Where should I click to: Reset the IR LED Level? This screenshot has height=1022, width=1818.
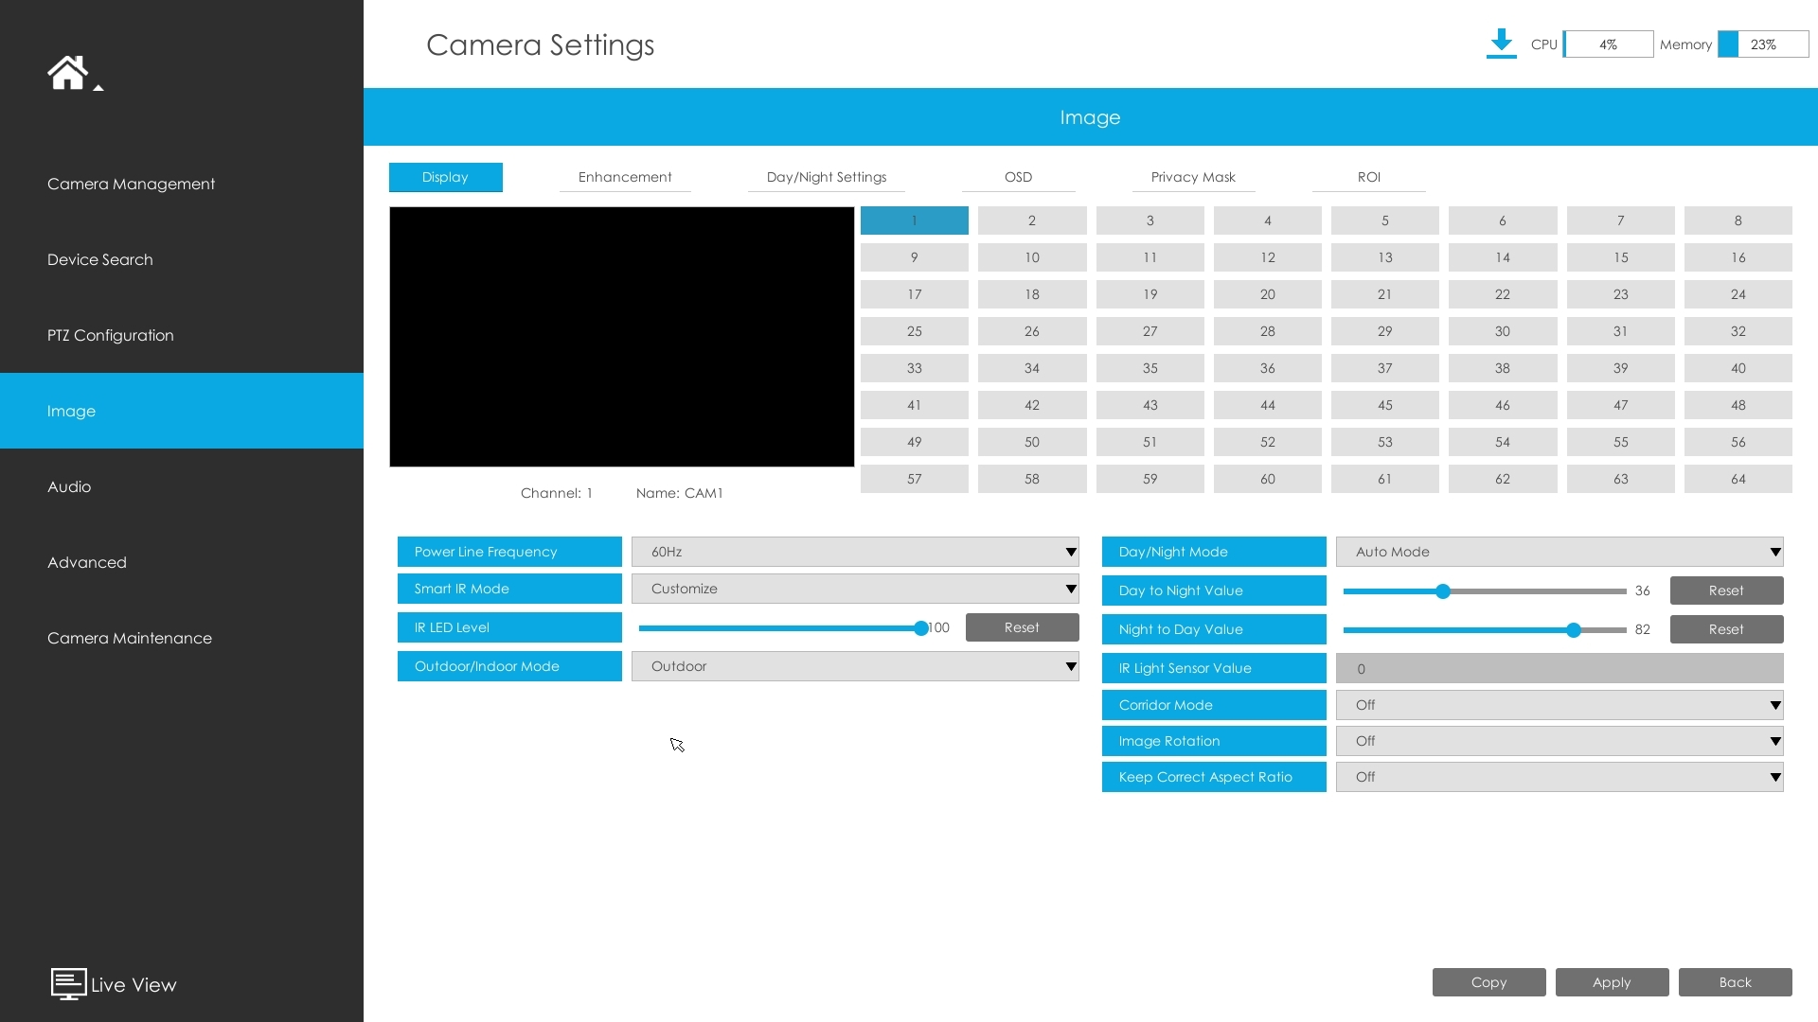1022,627
